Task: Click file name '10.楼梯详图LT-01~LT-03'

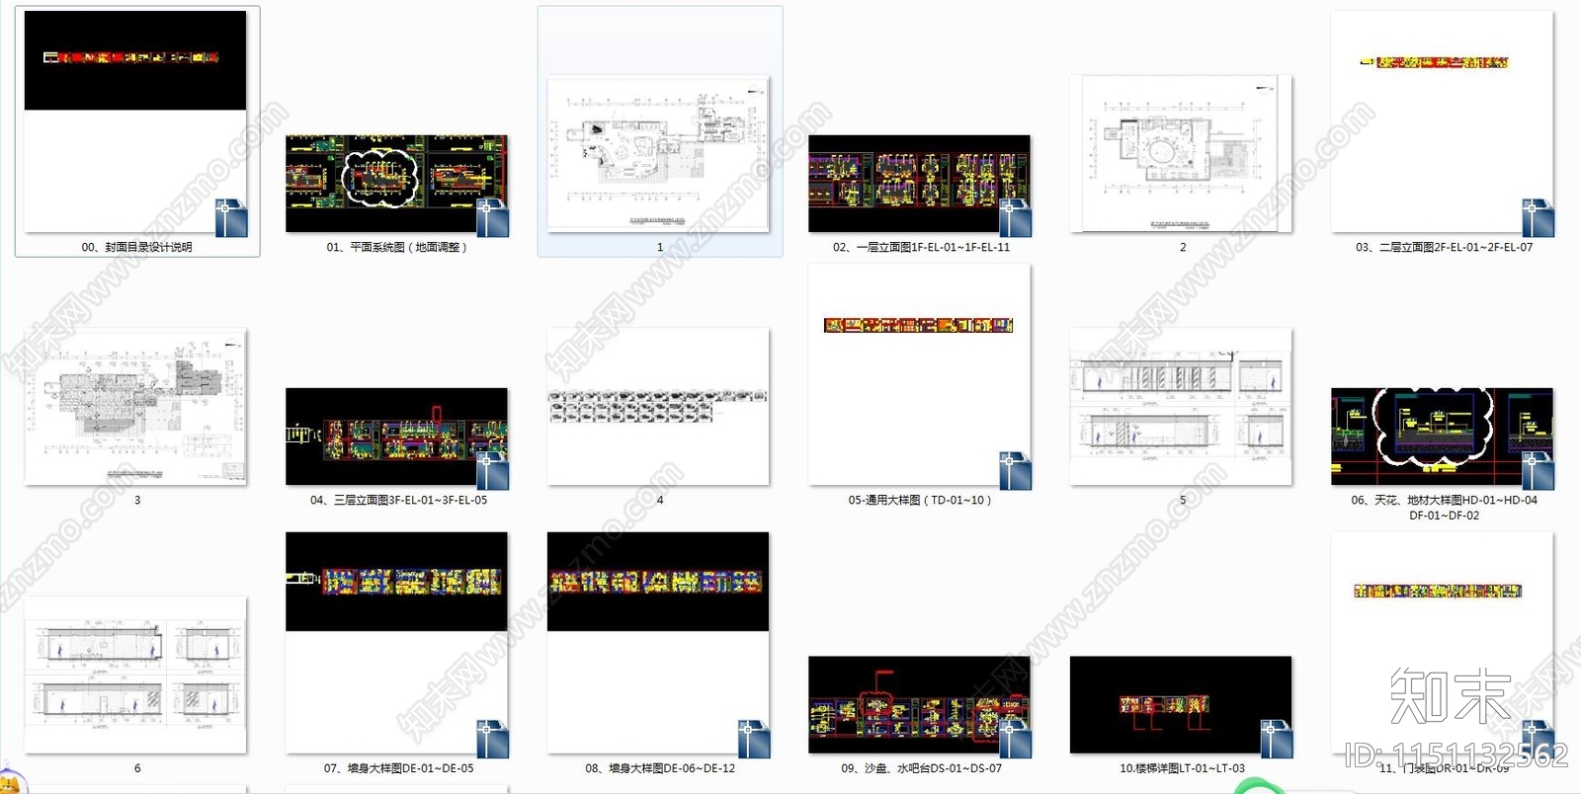Action: coord(1182,767)
